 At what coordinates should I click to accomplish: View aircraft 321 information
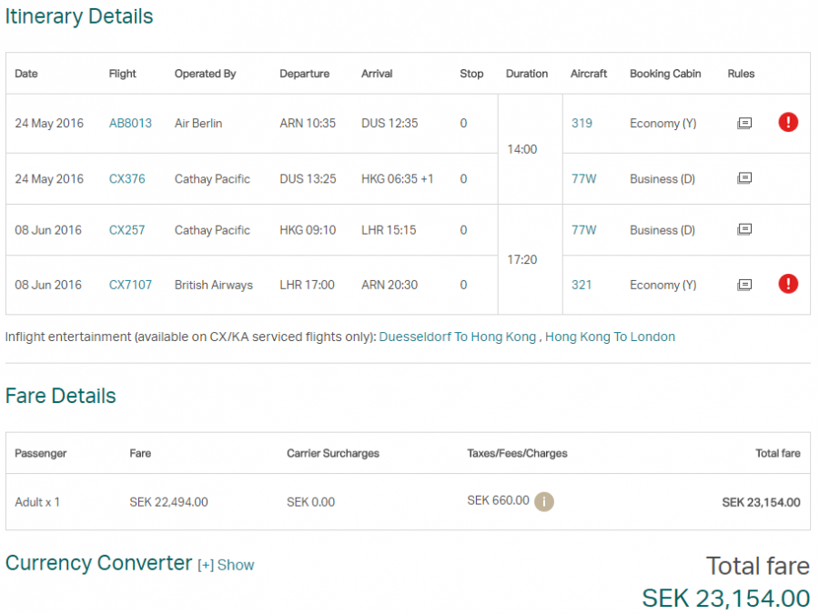(581, 285)
